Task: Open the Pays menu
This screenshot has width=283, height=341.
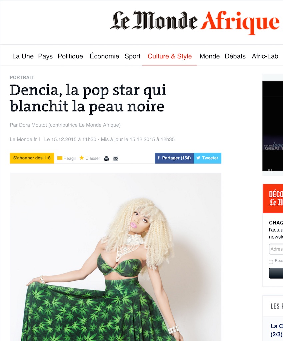Action: click(45, 56)
